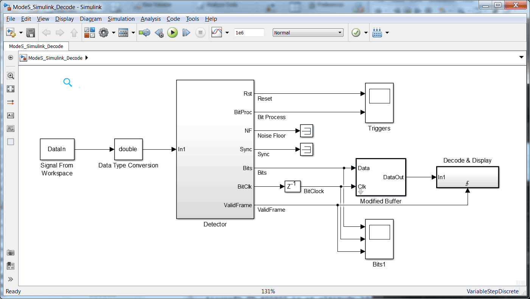Screen dimensions: 530x299
Task: Open the simulation mode dropdown showing Normal
Action: click(x=307, y=33)
